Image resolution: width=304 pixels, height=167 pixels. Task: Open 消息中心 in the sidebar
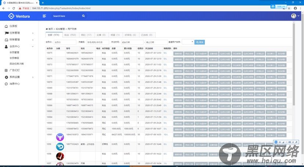tap(15, 84)
